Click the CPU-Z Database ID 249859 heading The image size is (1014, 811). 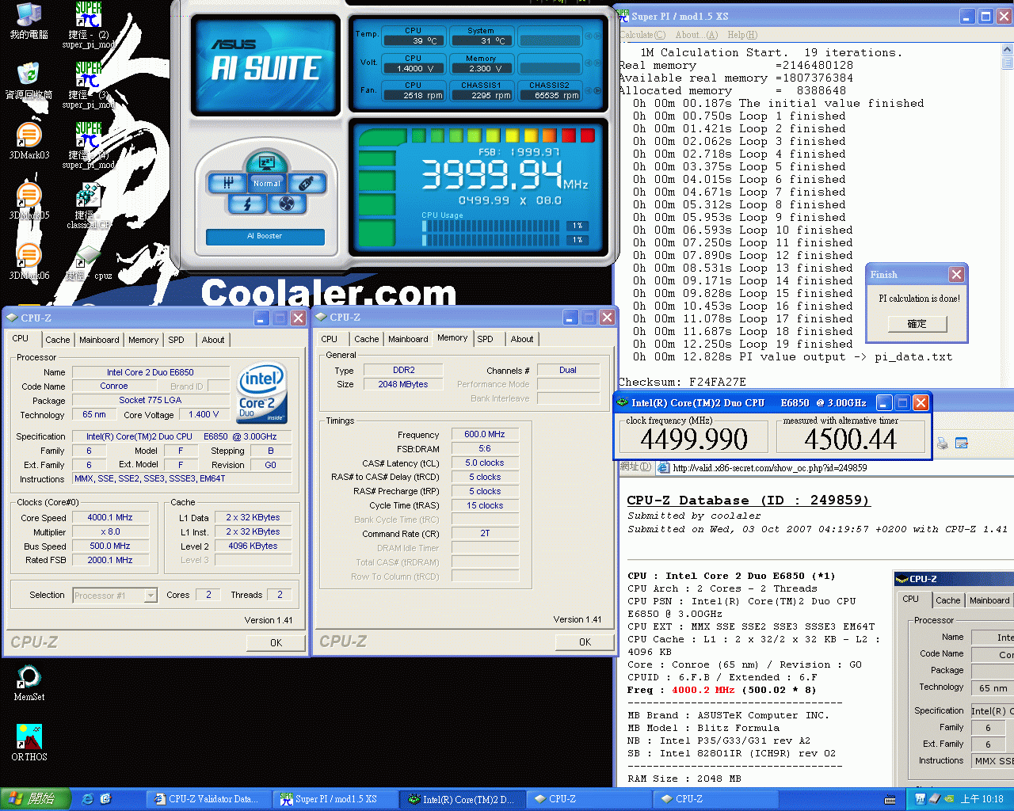click(749, 501)
